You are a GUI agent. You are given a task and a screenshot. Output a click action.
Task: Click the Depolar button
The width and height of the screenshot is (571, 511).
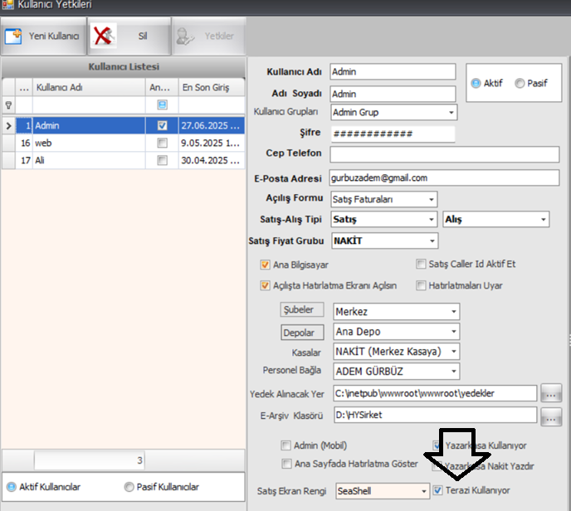300,332
